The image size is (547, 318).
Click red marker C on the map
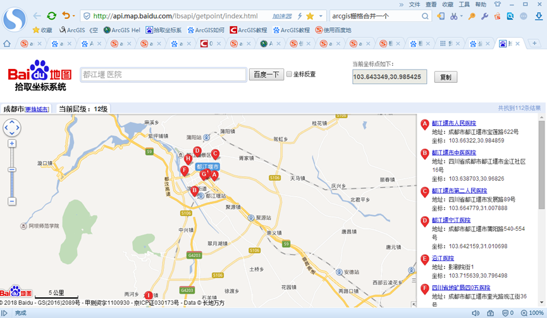click(215, 154)
